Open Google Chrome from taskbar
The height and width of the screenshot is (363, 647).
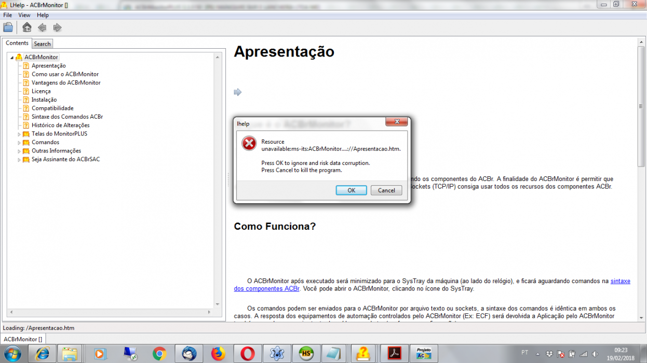click(x=159, y=354)
